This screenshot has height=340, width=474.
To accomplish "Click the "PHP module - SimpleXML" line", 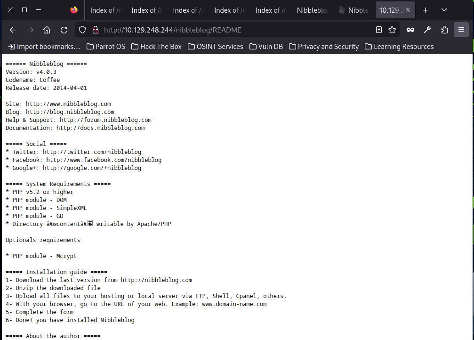I will (46, 208).
